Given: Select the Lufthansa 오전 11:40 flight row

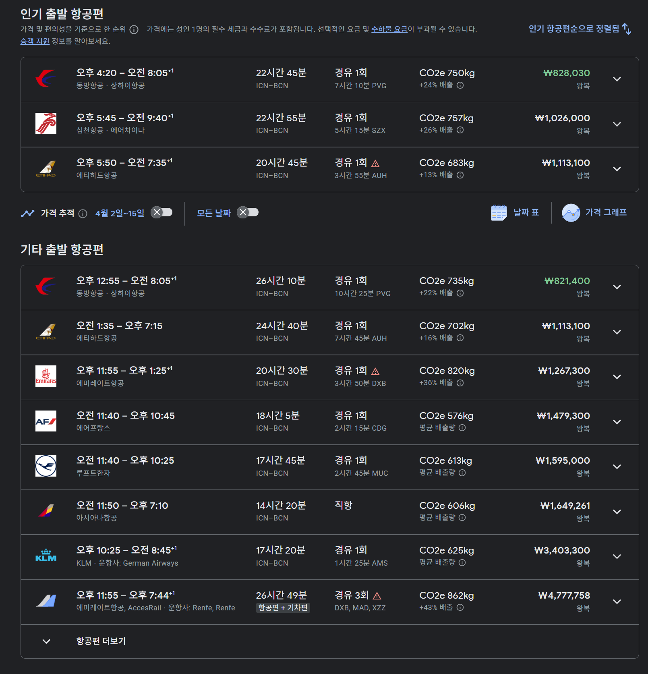Looking at the screenshot, I should [x=329, y=467].
